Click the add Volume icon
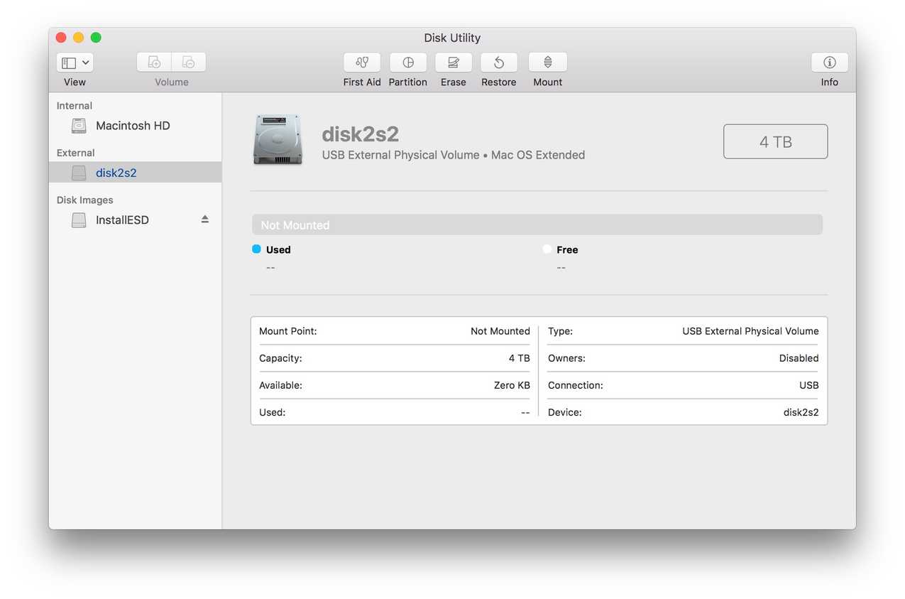Image resolution: width=905 pixels, height=599 pixels. click(153, 61)
